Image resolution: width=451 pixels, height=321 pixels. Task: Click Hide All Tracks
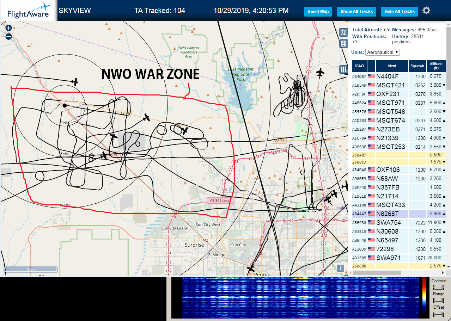coord(400,12)
